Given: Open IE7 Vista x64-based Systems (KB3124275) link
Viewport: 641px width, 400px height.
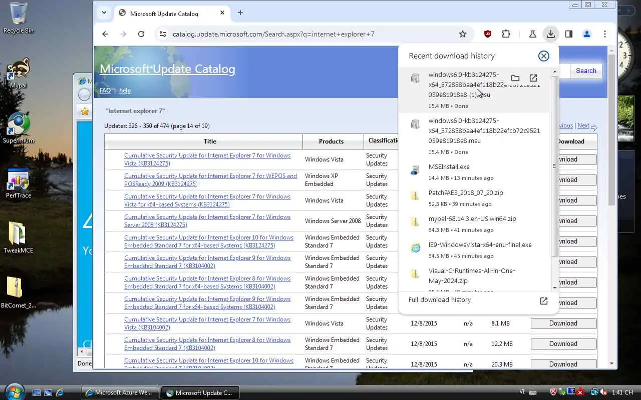Looking at the screenshot, I should point(207,200).
